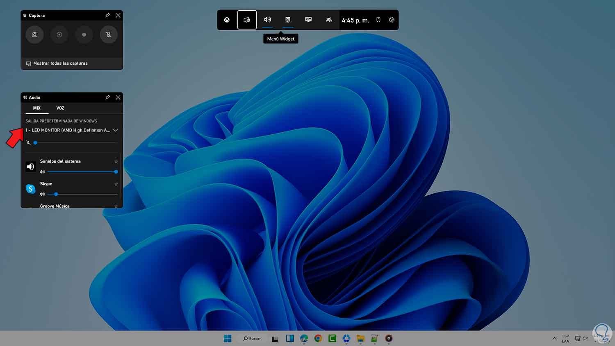This screenshot has width=615, height=346.
Task: Click Mostrar todas las capturas
Action: 57,63
